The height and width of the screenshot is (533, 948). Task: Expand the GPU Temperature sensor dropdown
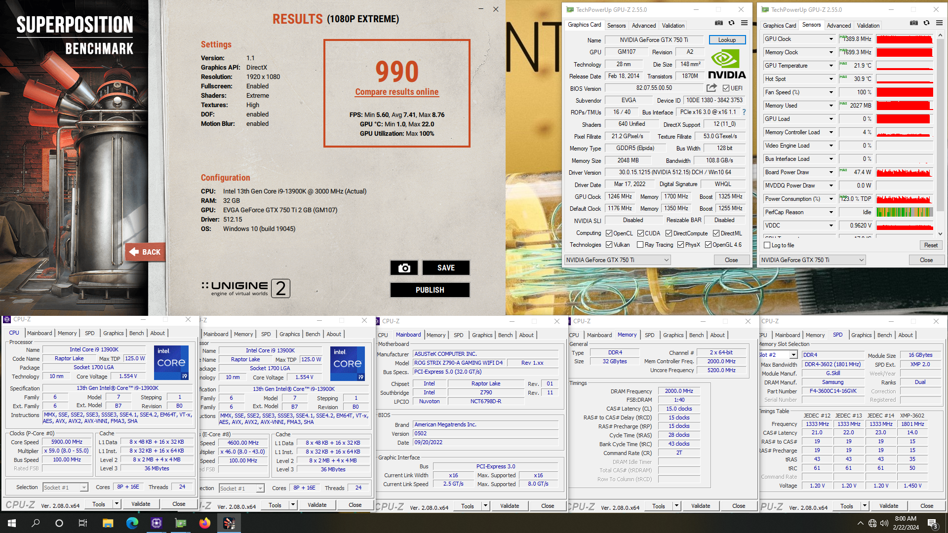click(831, 66)
